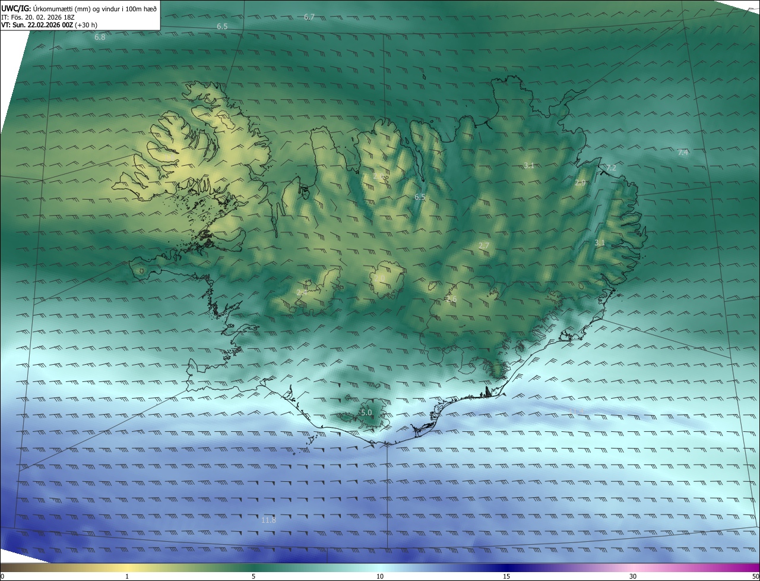Click the colour scale label 0
Viewport: 760px width, 581px height.
(2, 576)
